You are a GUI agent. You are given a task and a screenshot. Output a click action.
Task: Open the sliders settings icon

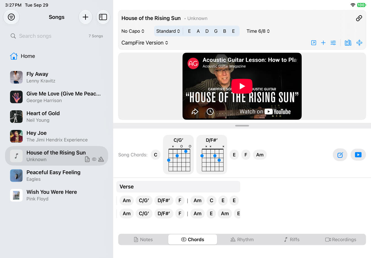tap(333, 43)
